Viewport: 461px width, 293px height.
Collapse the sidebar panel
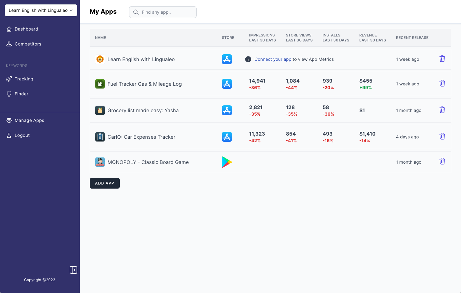point(73,270)
